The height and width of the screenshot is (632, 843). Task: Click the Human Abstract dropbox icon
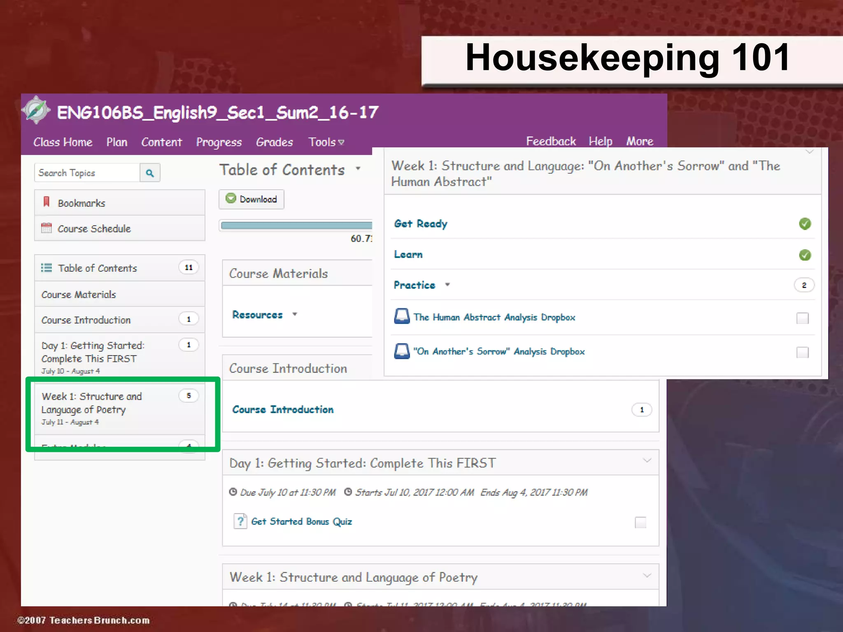(x=402, y=316)
